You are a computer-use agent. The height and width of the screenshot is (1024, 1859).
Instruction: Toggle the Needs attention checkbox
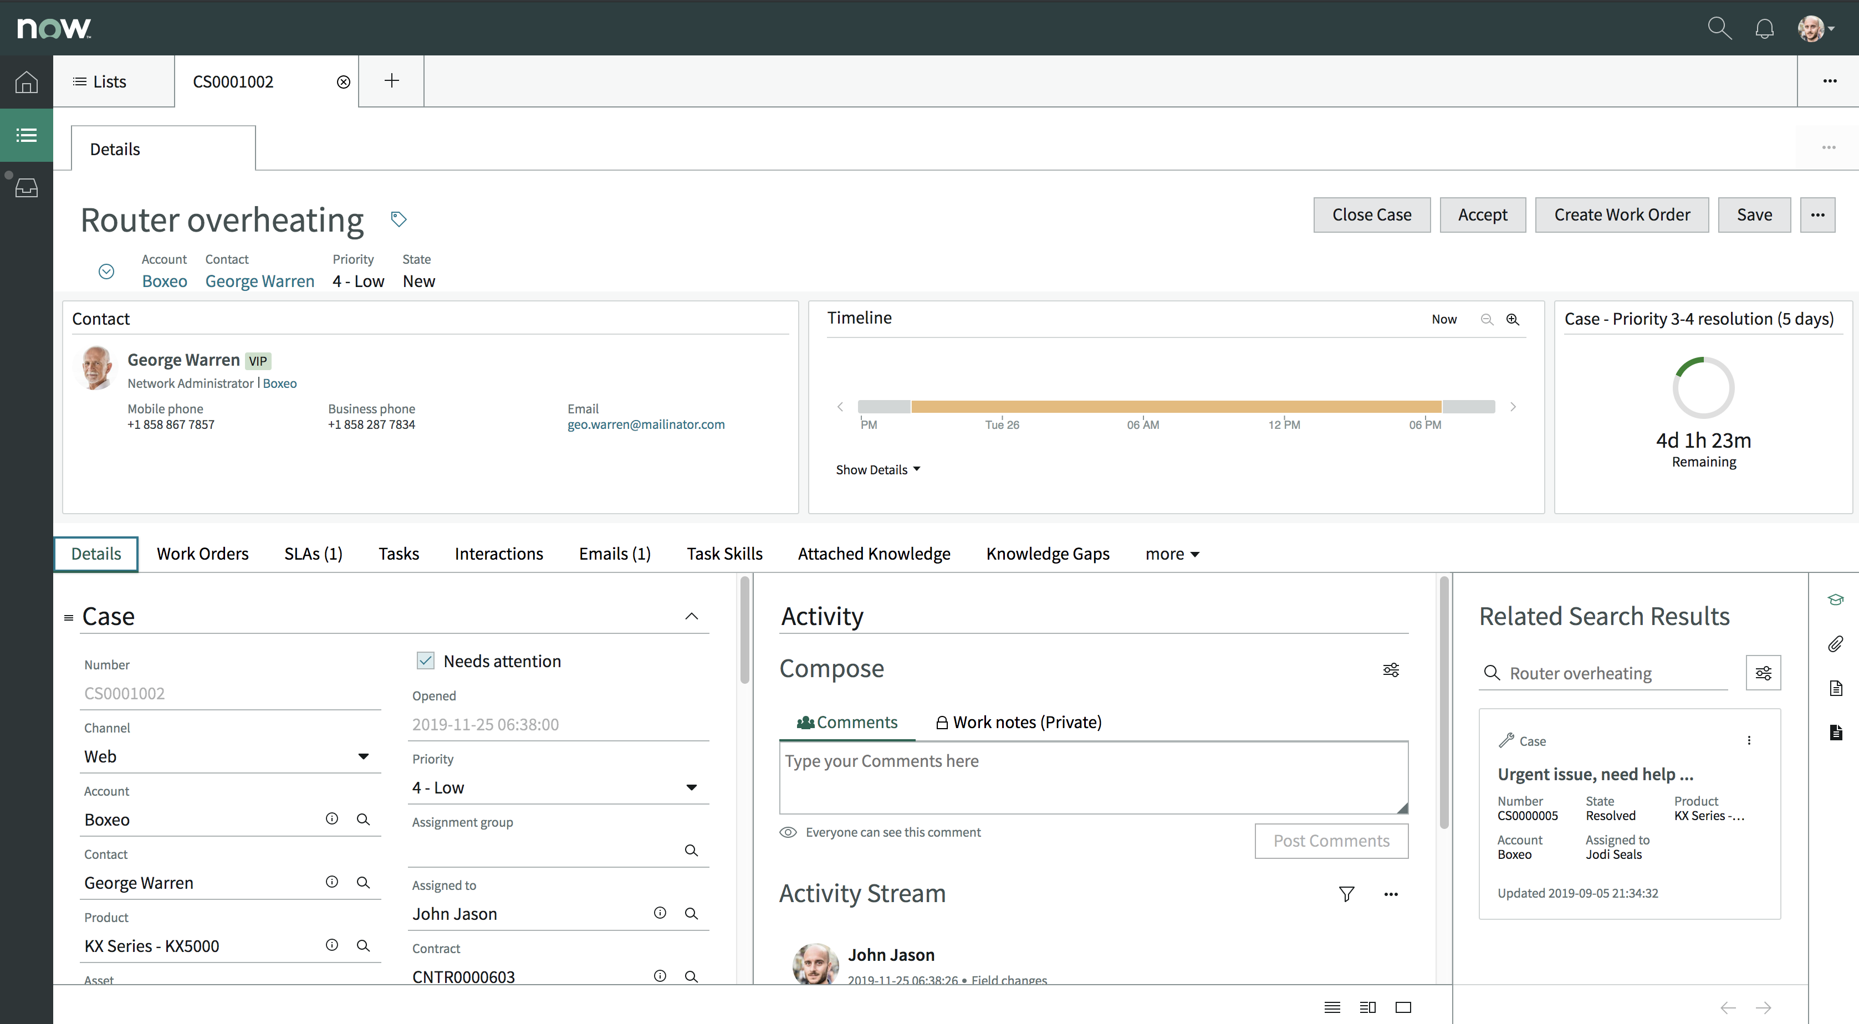pos(426,661)
